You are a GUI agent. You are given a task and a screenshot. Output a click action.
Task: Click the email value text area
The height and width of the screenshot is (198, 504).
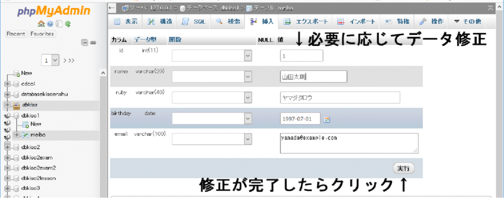tap(348, 143)
